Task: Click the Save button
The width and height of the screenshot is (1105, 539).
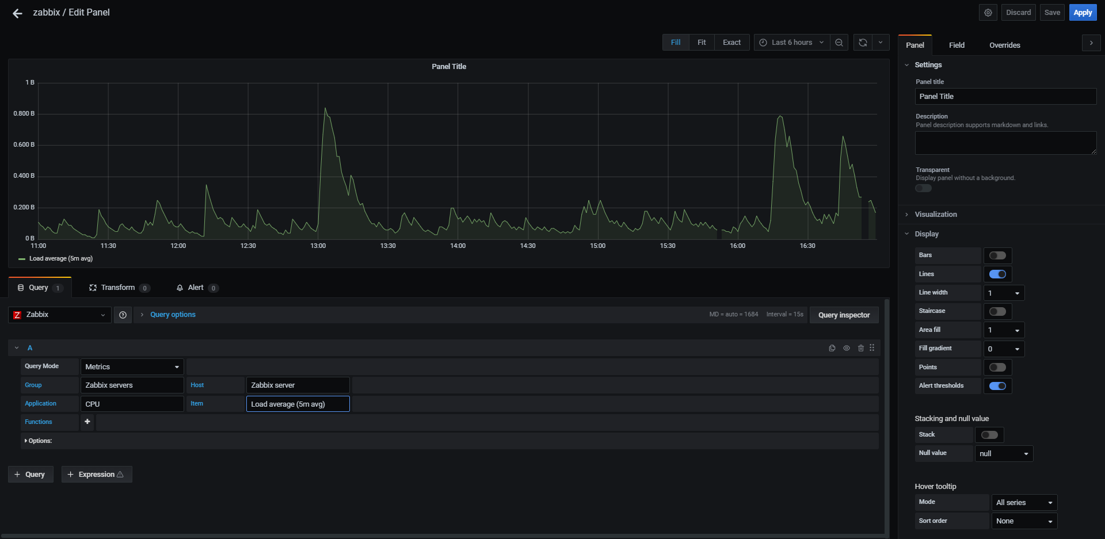Action: [1052, 13]
